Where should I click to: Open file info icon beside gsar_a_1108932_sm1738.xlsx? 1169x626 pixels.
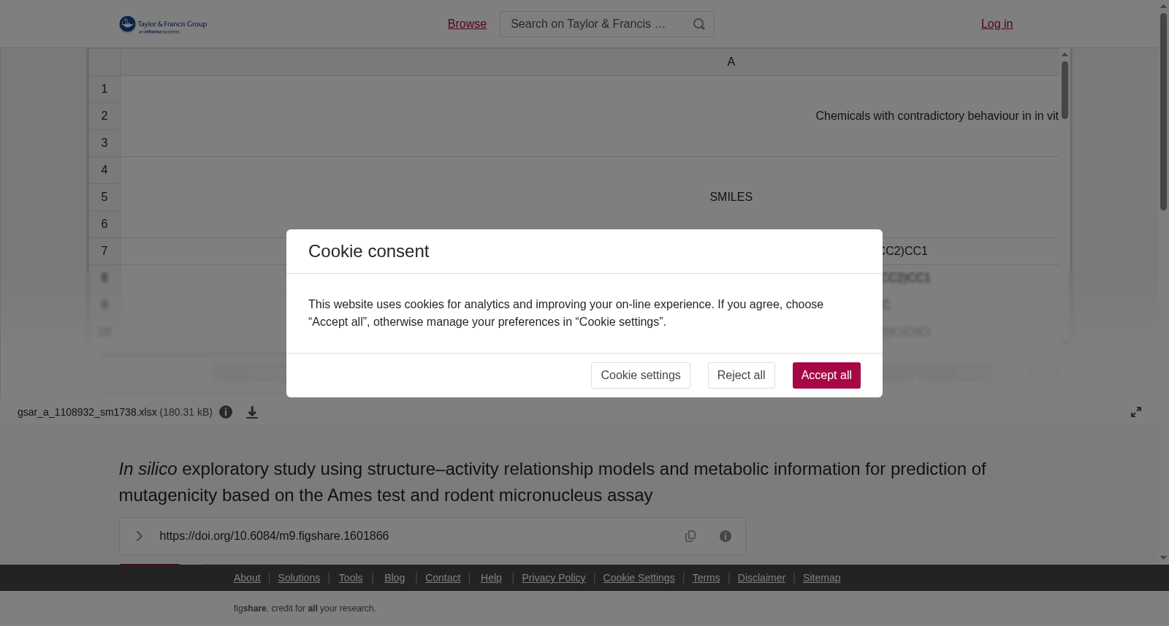pyautogui.click(x=226, y=412)
